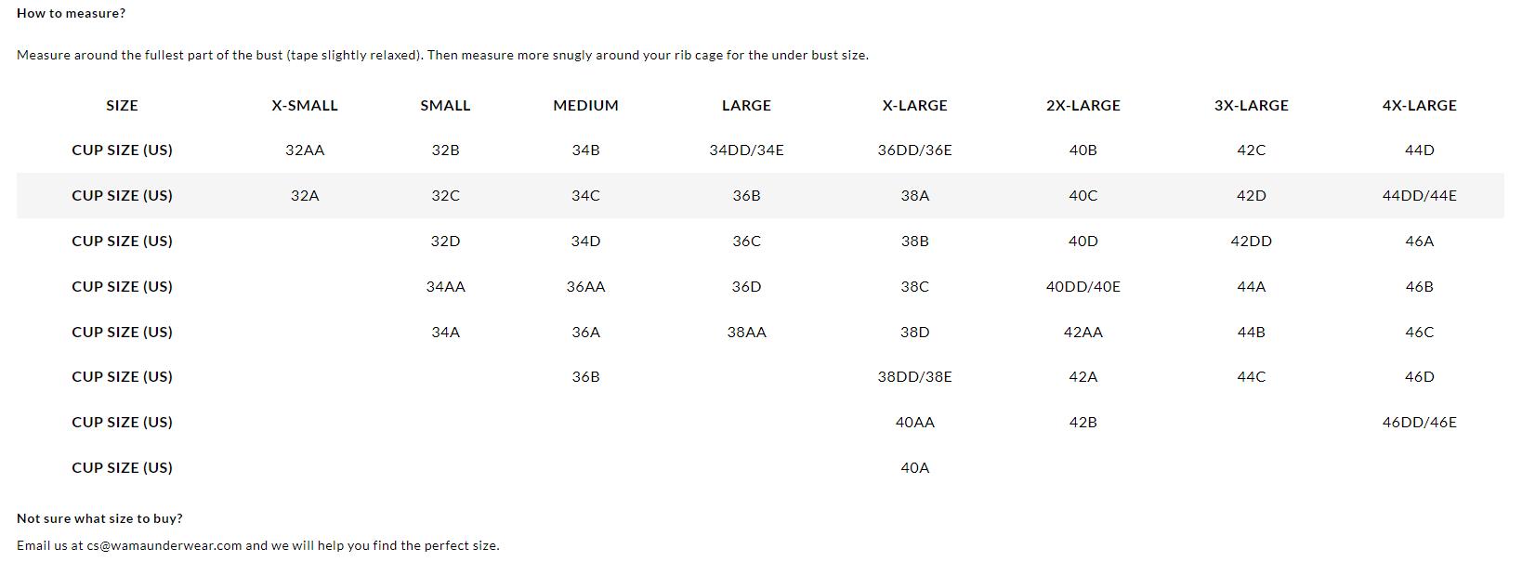
Task: Click the 32AA size cell
Action: [x=304, y=150]
